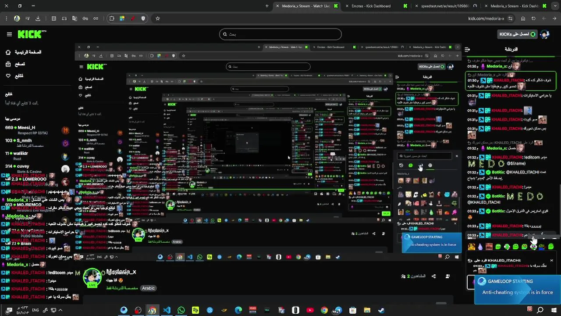Click the streamer avatar with LIVE badge
This screenshot has height=316, width=561.
click(x=92, y=278)
